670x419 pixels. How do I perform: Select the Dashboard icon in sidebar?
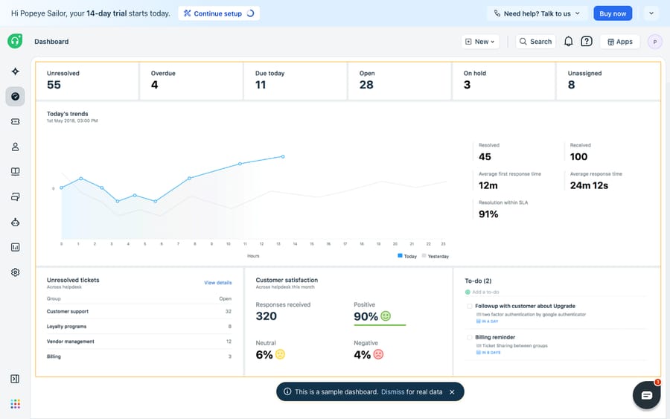point(15,97)
